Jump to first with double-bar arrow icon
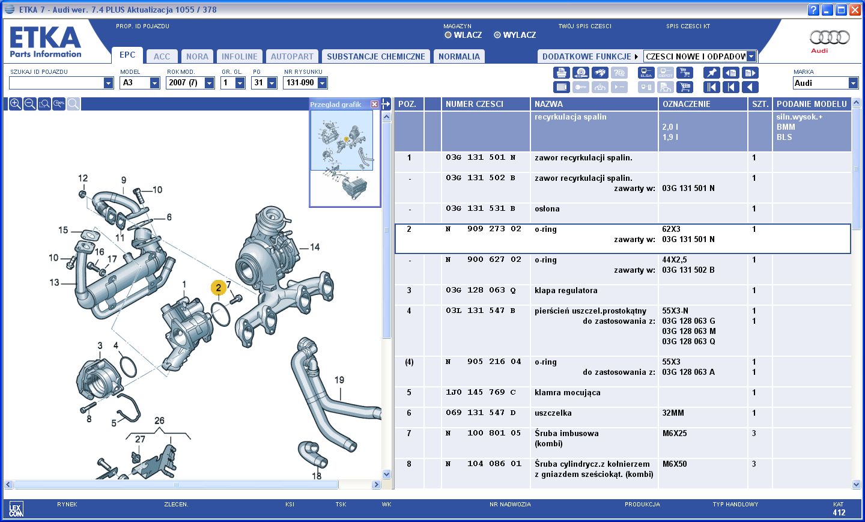865x522 pixels. coord(711,87)
